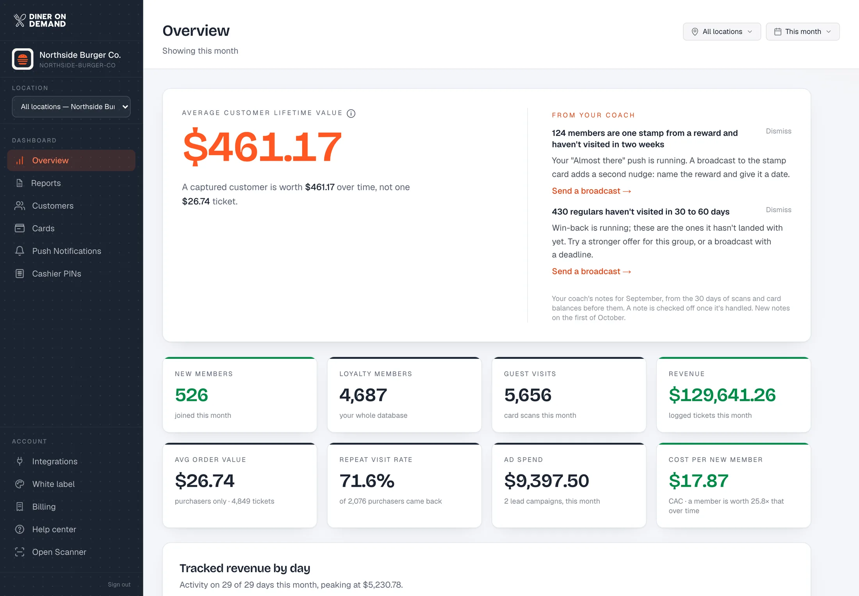Sign out of the account

point(119,584)
